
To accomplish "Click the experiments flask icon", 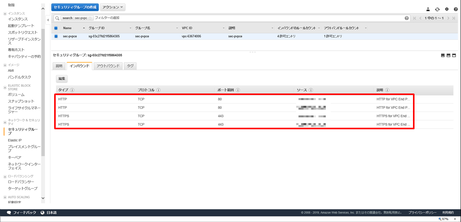I will pyautogui.click(x=428, y=9).
